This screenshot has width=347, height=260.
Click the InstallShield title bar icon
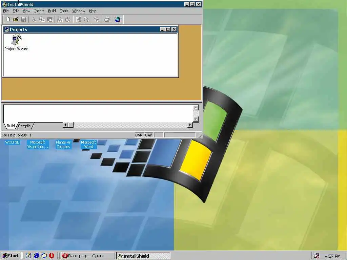[5, 4]
